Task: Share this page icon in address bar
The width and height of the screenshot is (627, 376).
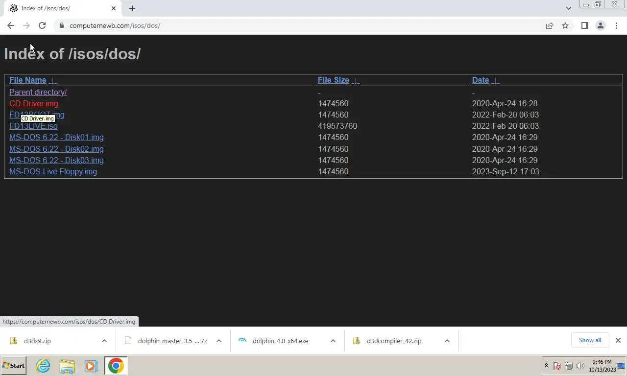Action: click(550, 25)
